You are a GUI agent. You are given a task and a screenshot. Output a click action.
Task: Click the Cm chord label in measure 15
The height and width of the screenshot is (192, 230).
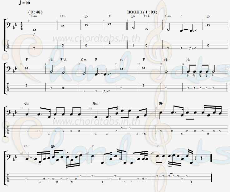point(27,103)
